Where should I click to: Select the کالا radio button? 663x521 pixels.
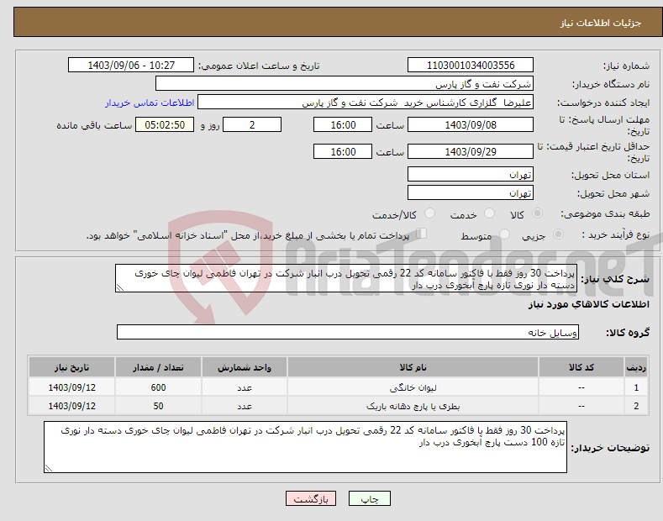point(537,213)
